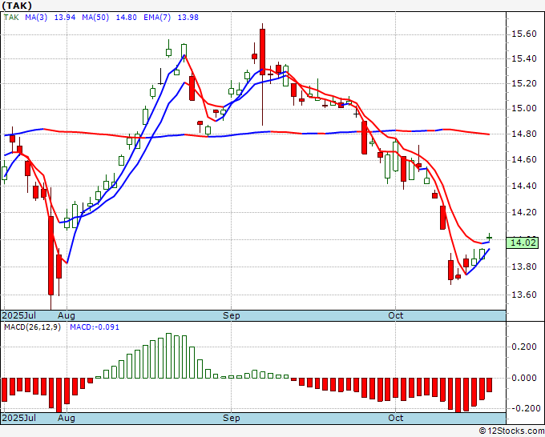Click the 0.200 MACD axis label
Screen dimensions: 545x437
524,347
